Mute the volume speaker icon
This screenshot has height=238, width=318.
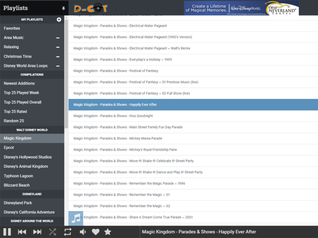coord(83,232)
